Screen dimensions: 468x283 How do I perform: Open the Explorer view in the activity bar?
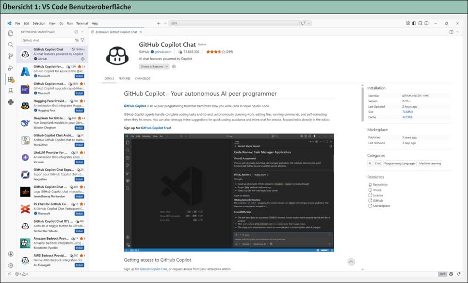[x=11, y=33]
